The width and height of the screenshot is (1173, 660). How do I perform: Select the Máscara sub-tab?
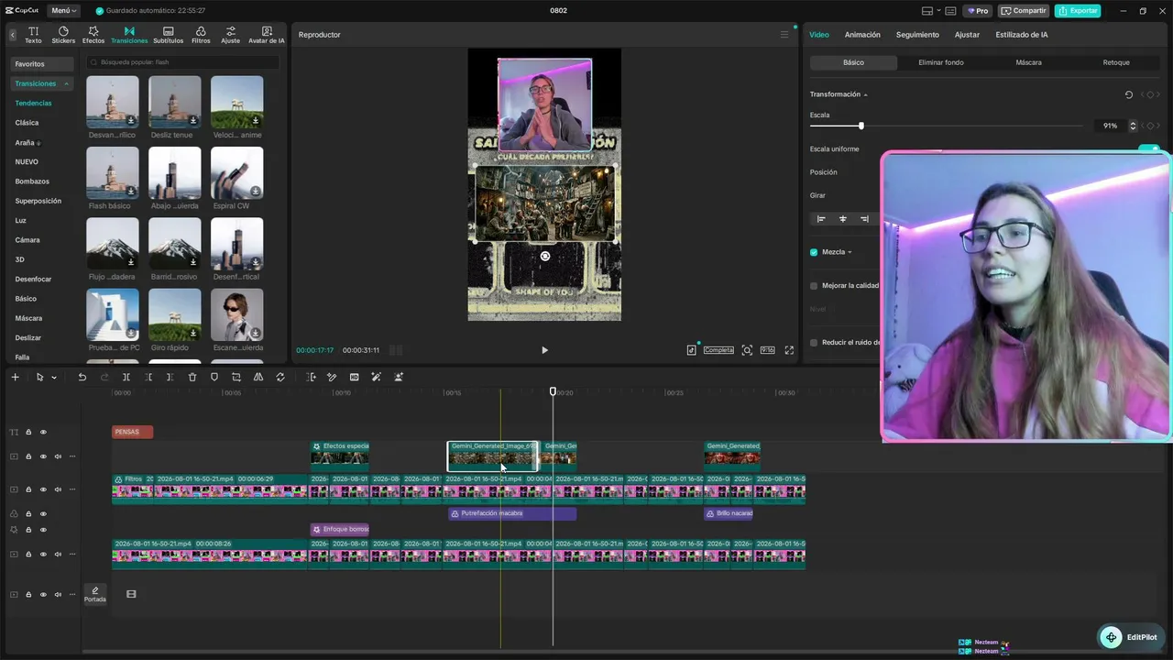pos(1028,62)
